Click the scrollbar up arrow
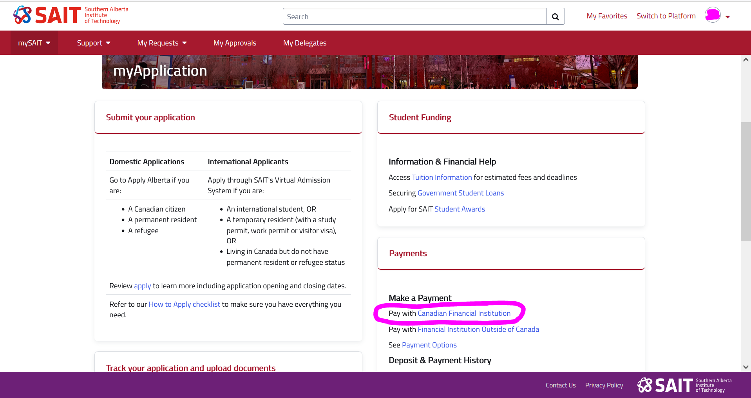The width and height of the screenshot is (751, 398). coord(746,60)
